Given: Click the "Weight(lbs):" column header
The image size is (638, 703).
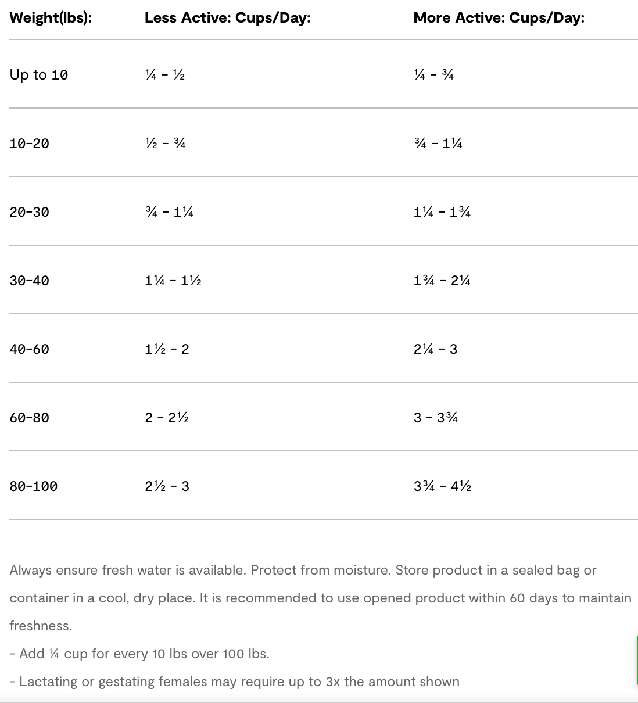Looking at the screenshot, I should coord(51,18).
